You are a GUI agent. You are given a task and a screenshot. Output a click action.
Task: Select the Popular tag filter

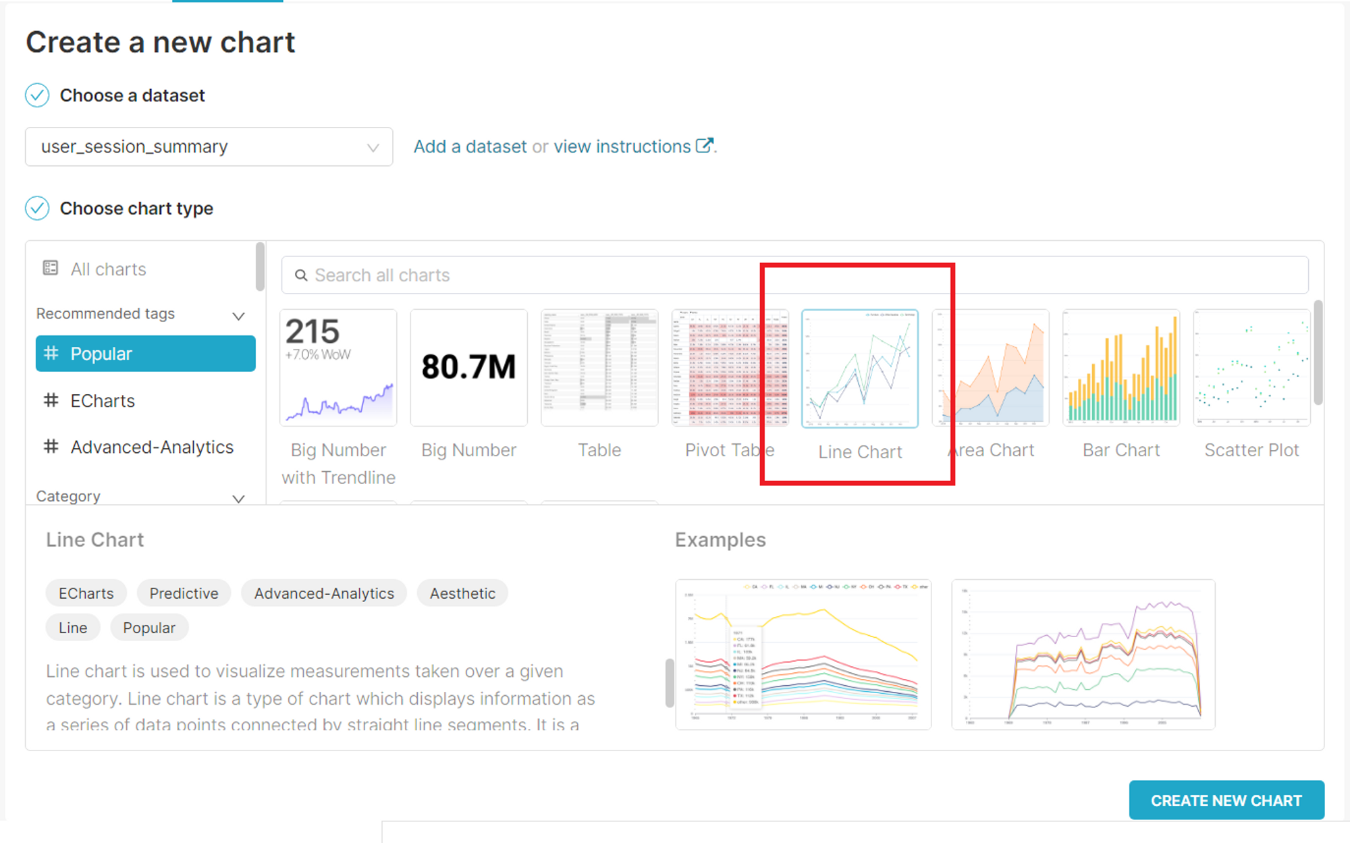(145, 354)
